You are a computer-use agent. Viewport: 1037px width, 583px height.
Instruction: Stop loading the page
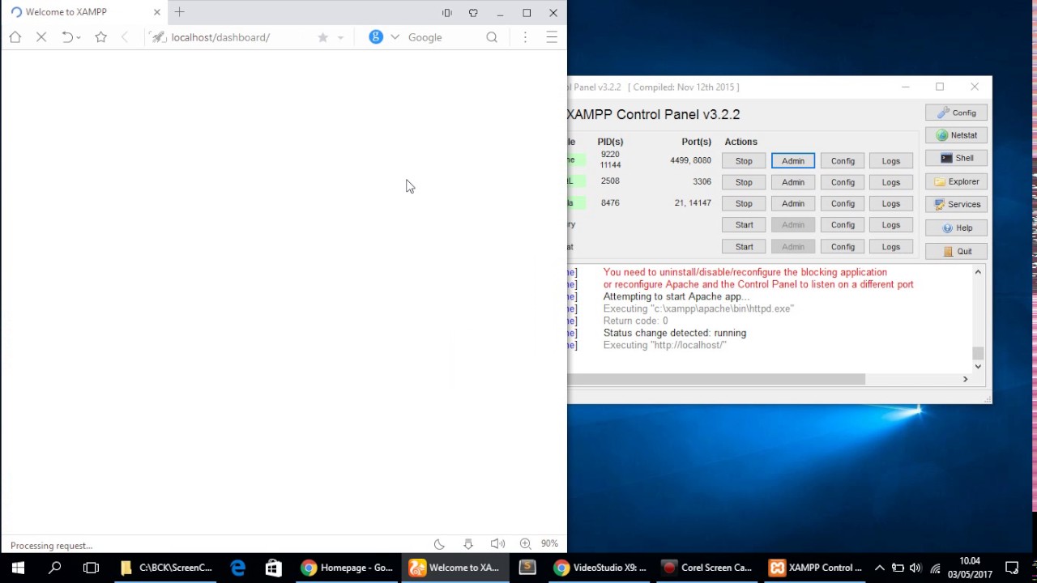click(x=41, y=37)
